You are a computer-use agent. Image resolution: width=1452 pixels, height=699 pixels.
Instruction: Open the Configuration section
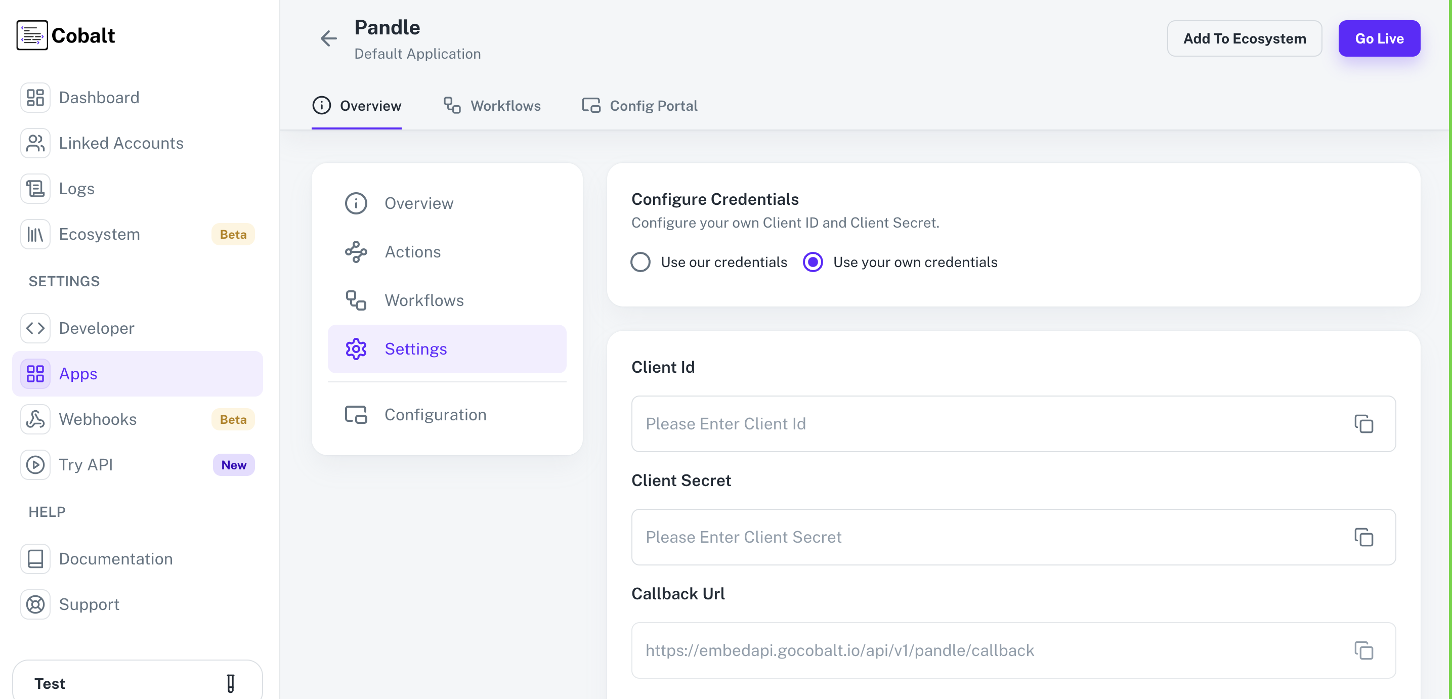[x=435, y=414]
